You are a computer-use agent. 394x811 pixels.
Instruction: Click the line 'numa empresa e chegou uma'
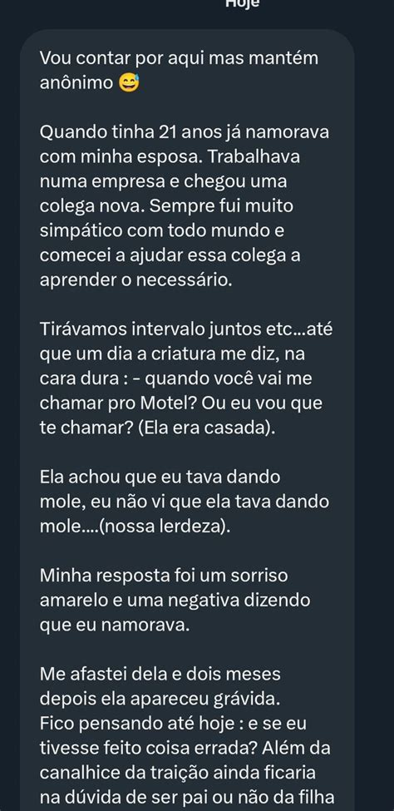pyautogui.click(x=163, y=182)
